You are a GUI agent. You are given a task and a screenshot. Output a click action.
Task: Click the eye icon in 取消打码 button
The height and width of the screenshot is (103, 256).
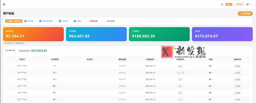tap(241, 14)
